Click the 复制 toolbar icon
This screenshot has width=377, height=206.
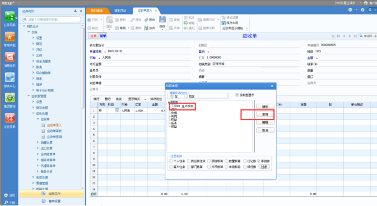[117, 20]
